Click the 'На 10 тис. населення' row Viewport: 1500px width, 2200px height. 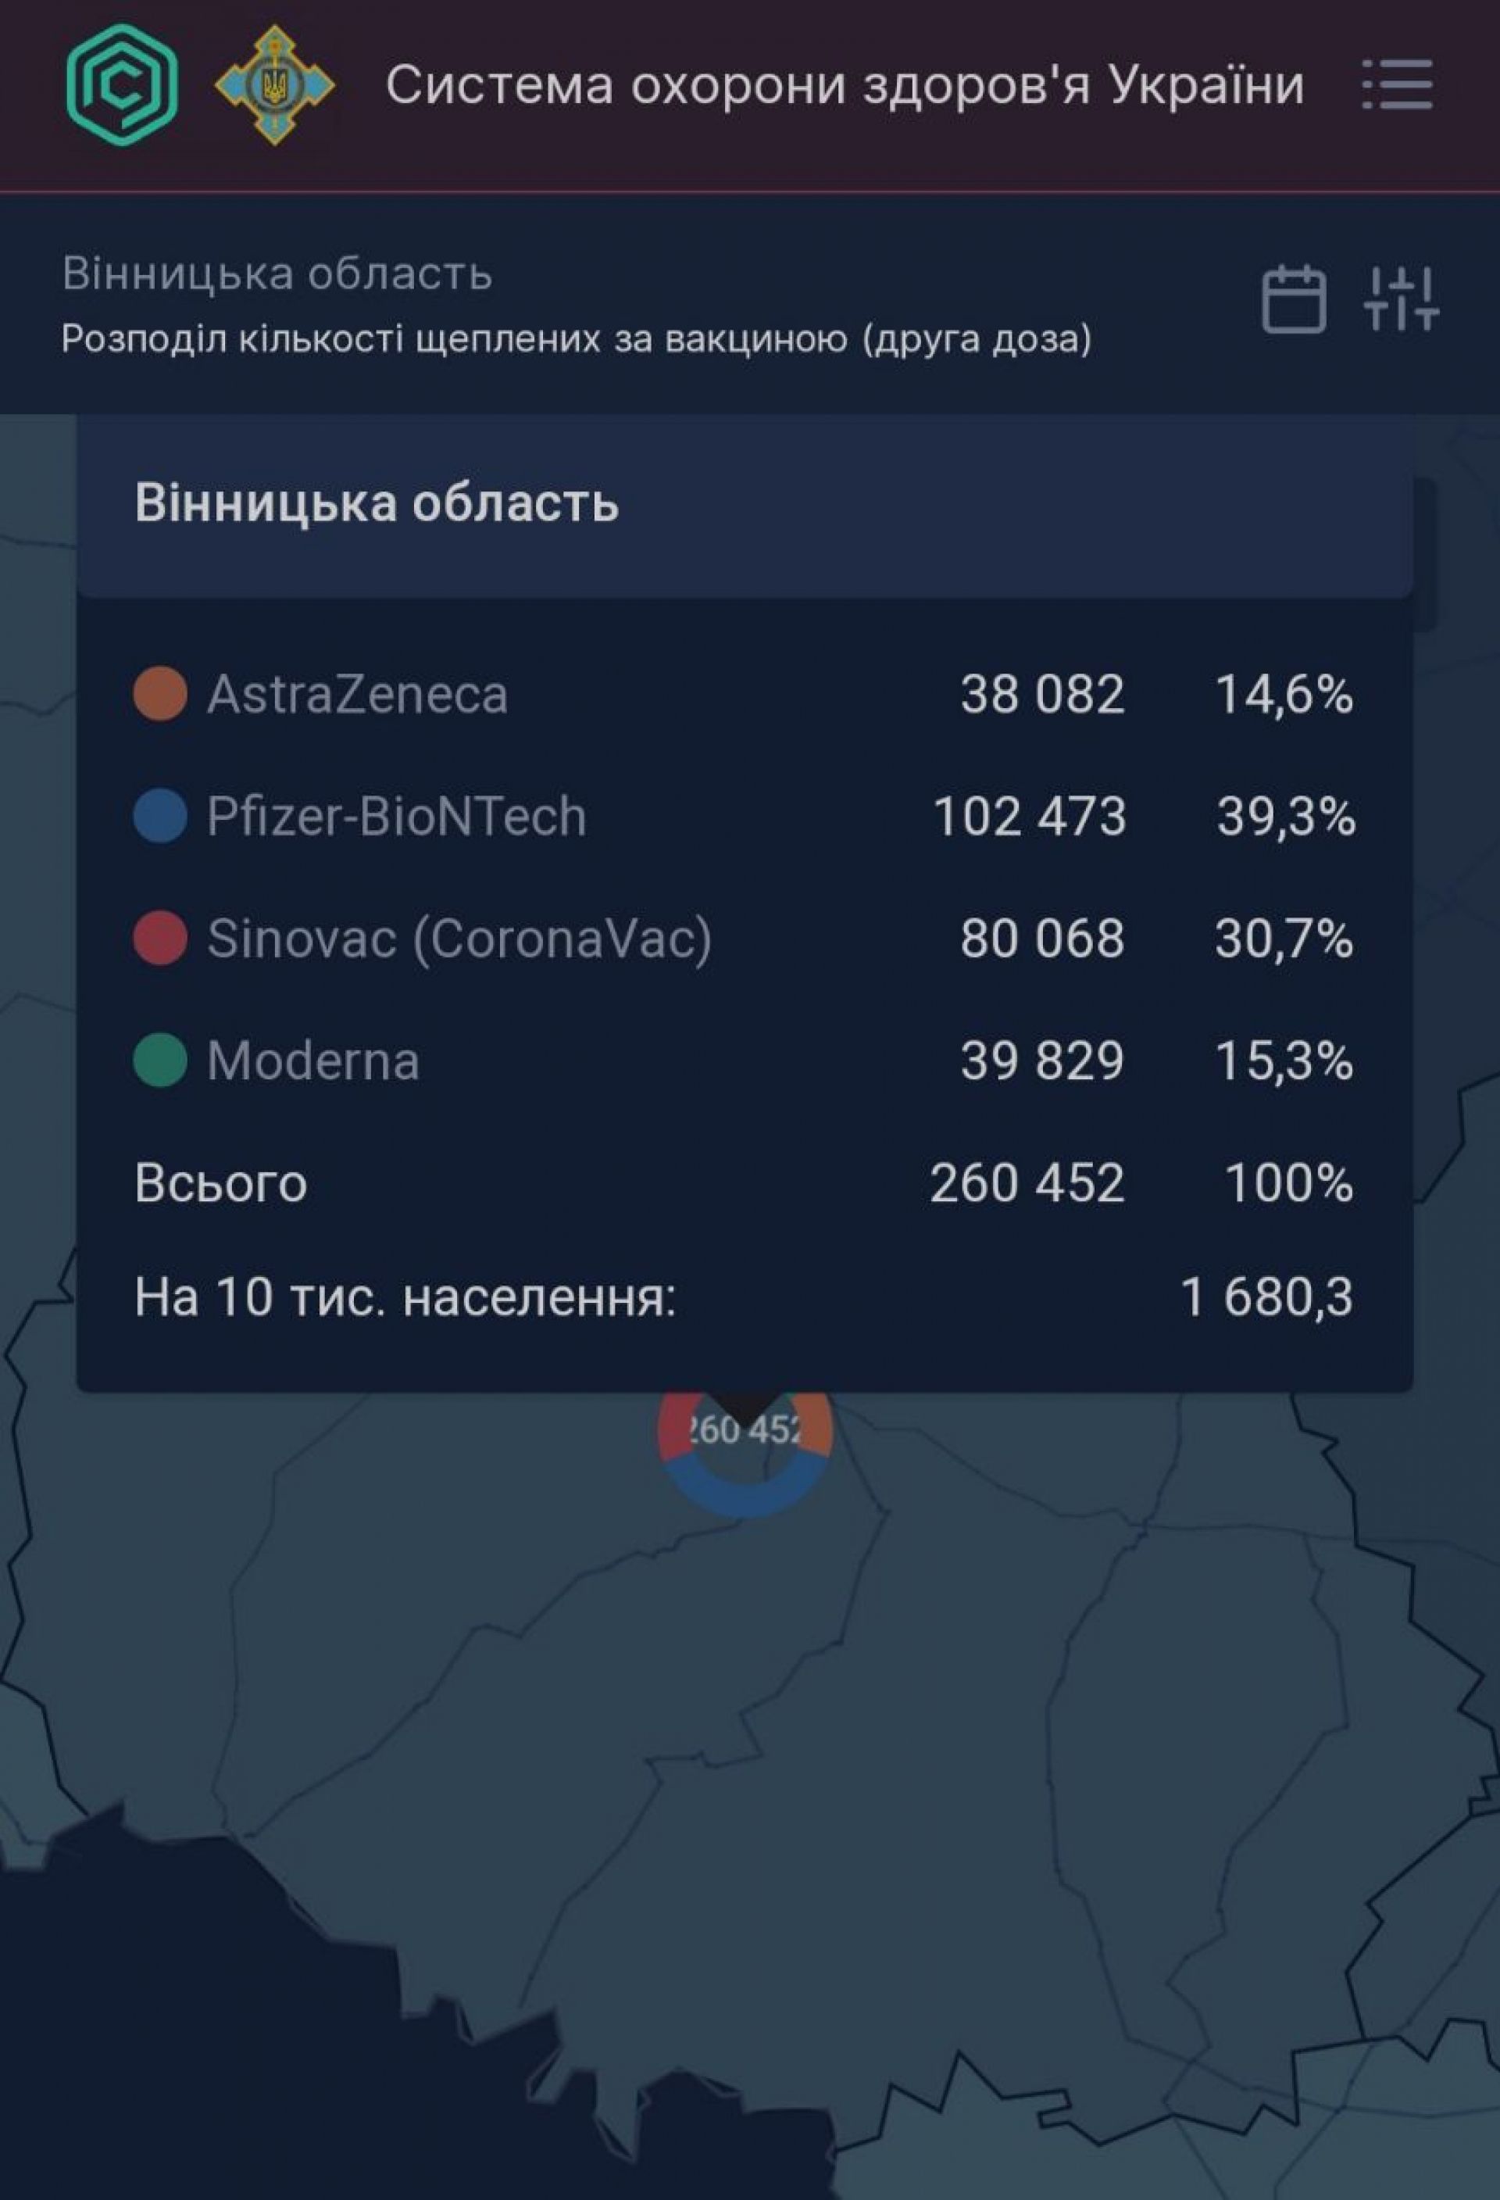point(405,1297)
